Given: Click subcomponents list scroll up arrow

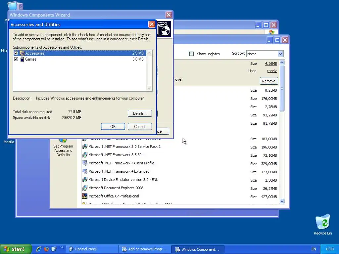Looking at the screenshot, I should click(x=149, y=53).
